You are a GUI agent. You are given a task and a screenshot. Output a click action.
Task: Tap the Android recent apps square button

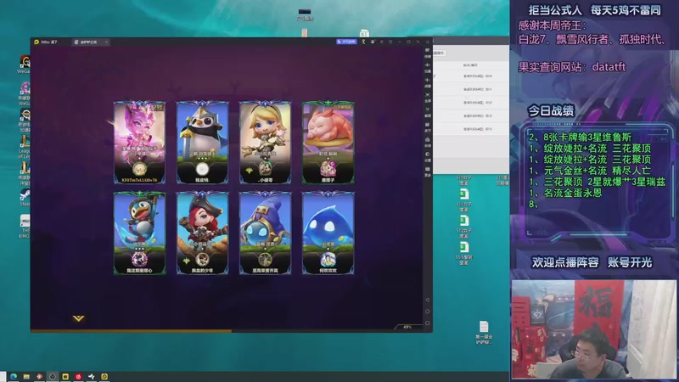tap(427, 323)
